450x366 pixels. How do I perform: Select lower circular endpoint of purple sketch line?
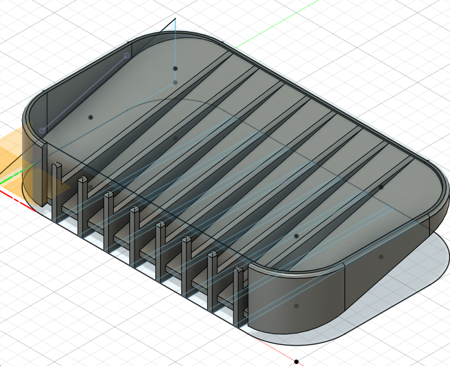(42, 131)
